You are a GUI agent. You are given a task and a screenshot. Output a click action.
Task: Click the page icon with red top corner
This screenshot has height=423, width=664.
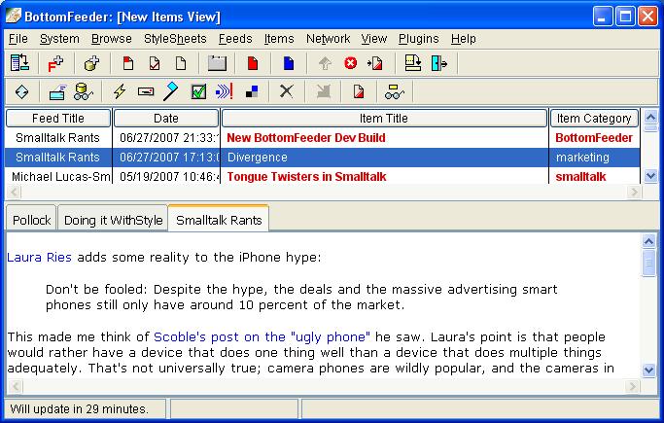(128, 63)
